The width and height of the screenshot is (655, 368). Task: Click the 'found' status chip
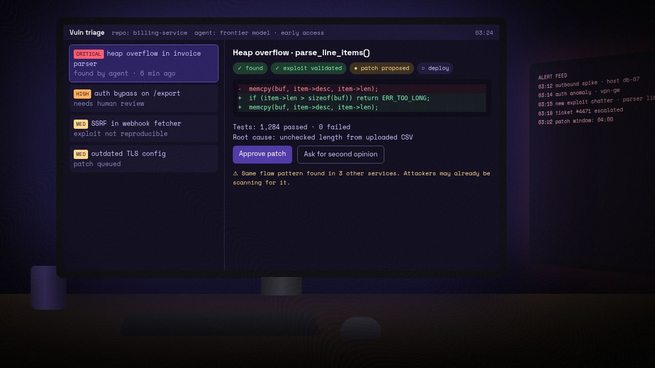(250, 68)
